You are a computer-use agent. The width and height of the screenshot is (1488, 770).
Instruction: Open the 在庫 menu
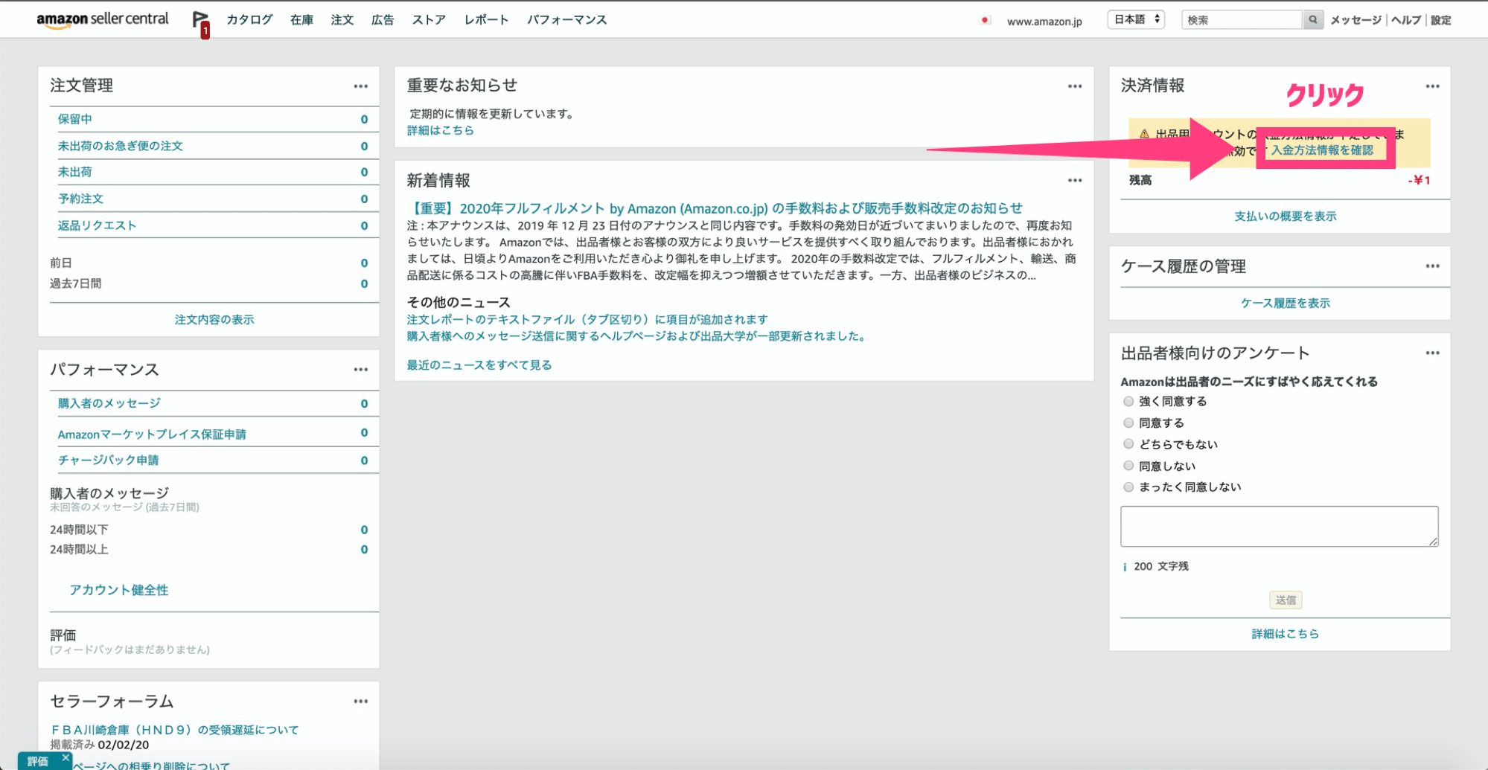click(x=302, y=20)
